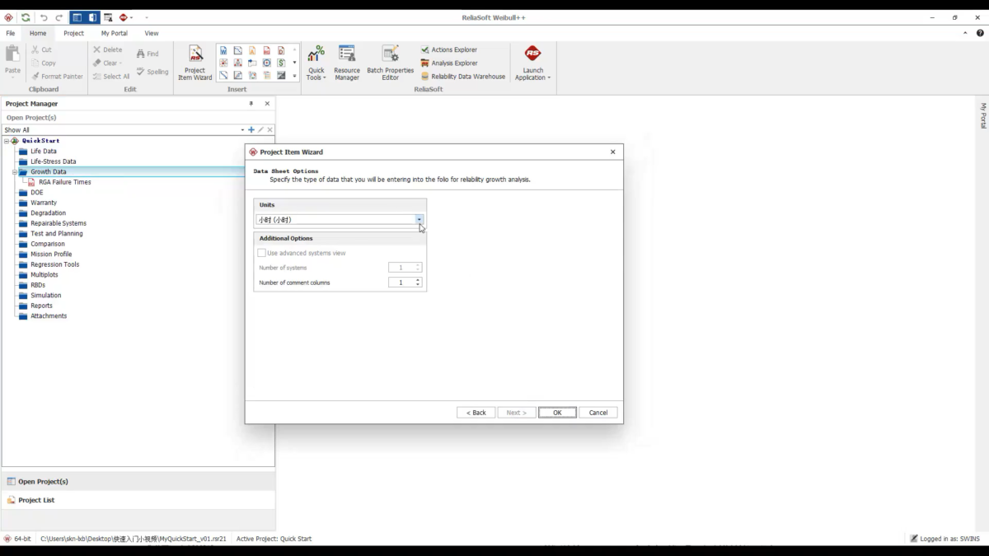Viewport: 989px width, 556px height.
Task: Select the Mission Profile folder
Action: click(x=51, y=255)
